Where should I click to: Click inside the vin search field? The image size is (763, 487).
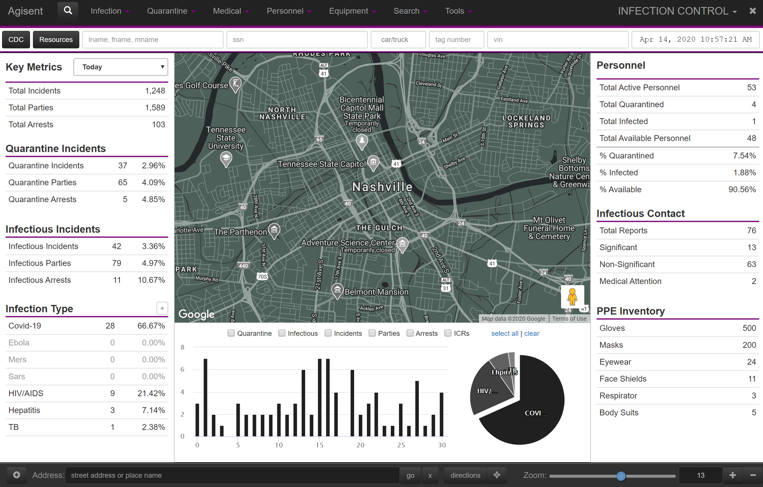click(557, 39)
